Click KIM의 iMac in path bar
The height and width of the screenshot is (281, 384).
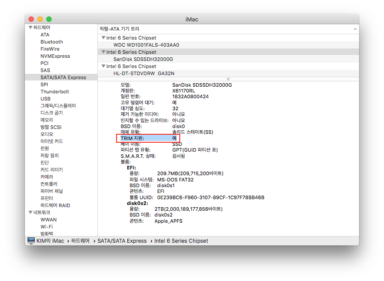point(50,241)
